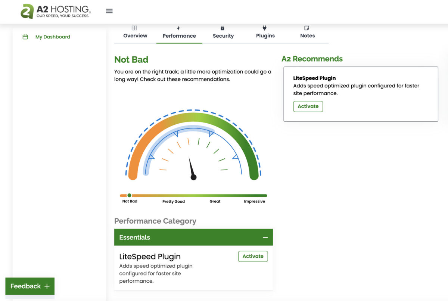The height and width of the screenshot is (301, 448).
Task: Activate LiteSpeed Plugin in Performance Category list
Action: (253, 256)
